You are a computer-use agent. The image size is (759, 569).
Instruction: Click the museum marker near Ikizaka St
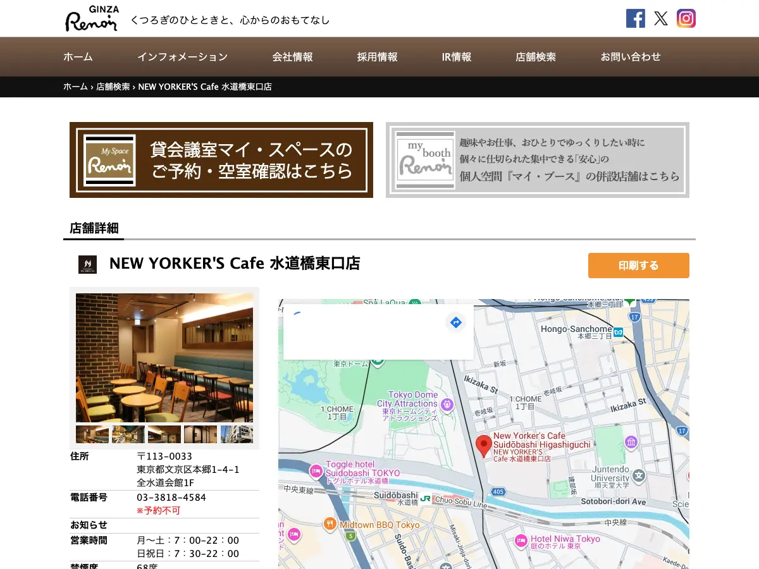pyautogui.click(x=631, y=442)
